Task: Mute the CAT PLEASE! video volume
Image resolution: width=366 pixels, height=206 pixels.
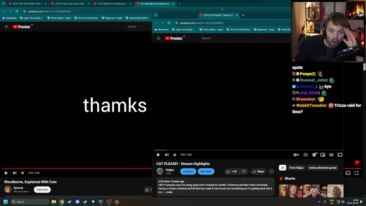Action: click(x=175, y=154)
